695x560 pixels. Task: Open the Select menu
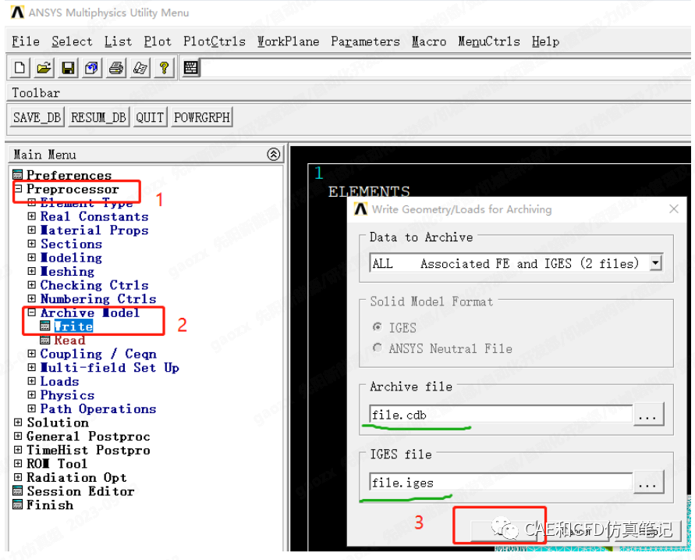click(x=72, y=41)
